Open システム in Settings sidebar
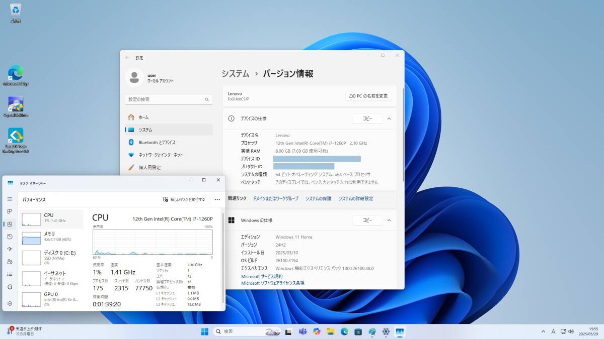604x339 pixels. (169, 130)
